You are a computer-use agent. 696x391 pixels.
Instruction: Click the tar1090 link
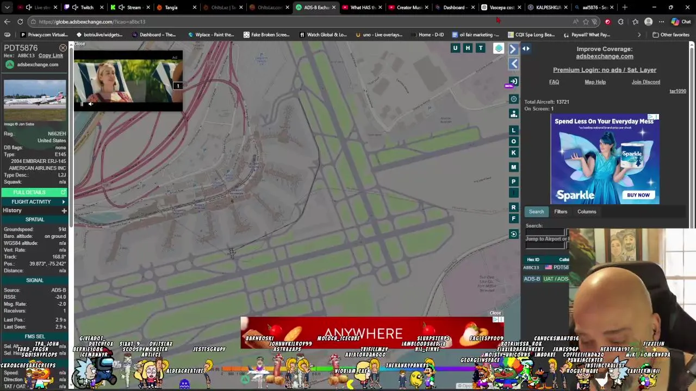pyautogui.click(x=678, y=91)
